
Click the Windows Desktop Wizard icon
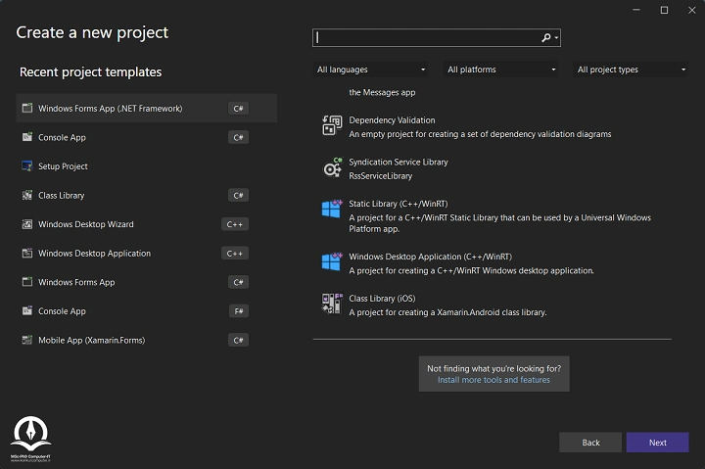point(27,224)
